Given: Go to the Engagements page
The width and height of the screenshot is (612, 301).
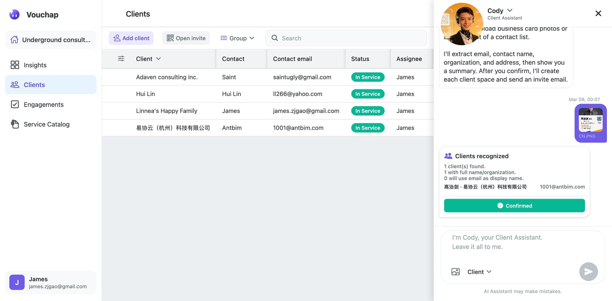Looking at the screenshot, I should click(x=43, y=105).
